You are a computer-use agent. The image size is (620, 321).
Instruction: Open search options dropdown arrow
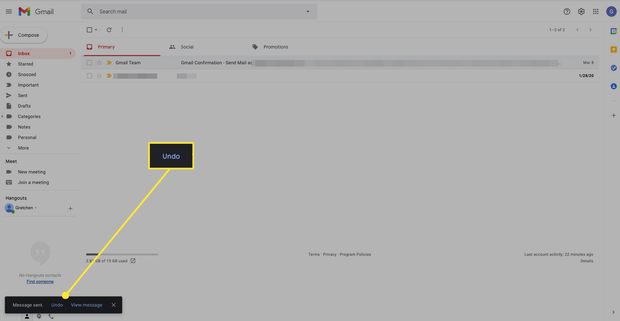[308, 11]
